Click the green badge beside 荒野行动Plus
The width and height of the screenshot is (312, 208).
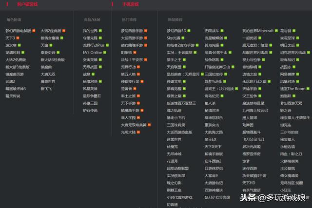tap(107, 45)
